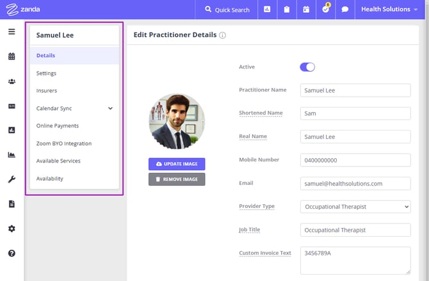
Task: Click Samuel Lee's profile photo
Action: [x=177, y=122]
